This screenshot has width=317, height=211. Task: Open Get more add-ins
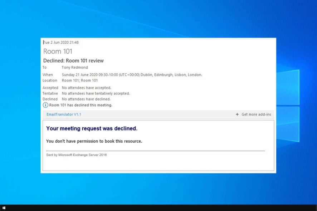(256, 114)
